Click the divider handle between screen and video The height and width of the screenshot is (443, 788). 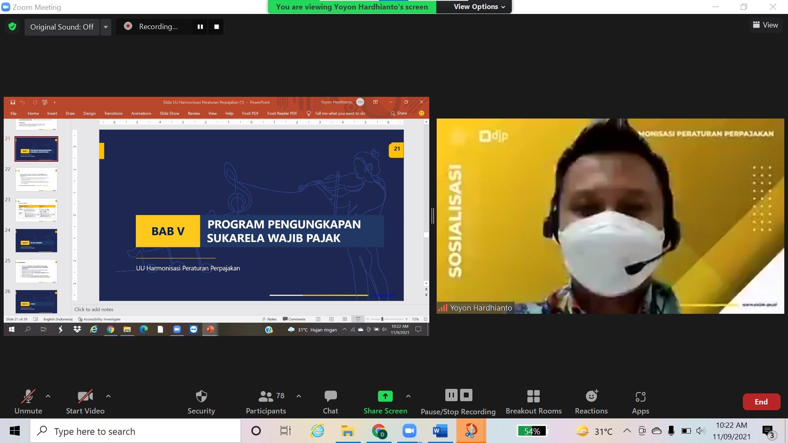click(x=433, y=216)
